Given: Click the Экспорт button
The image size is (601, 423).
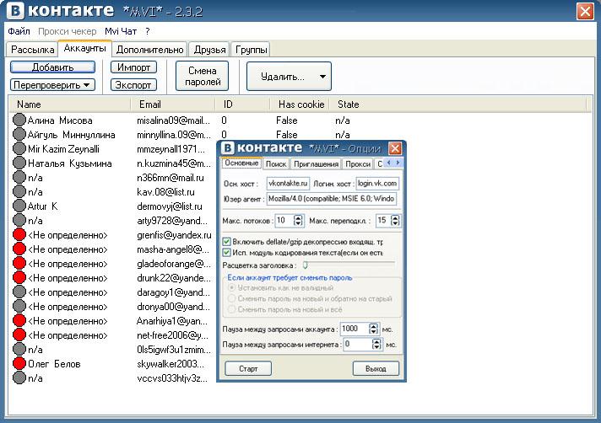Looking at the screenshot, I should (133, 85).
